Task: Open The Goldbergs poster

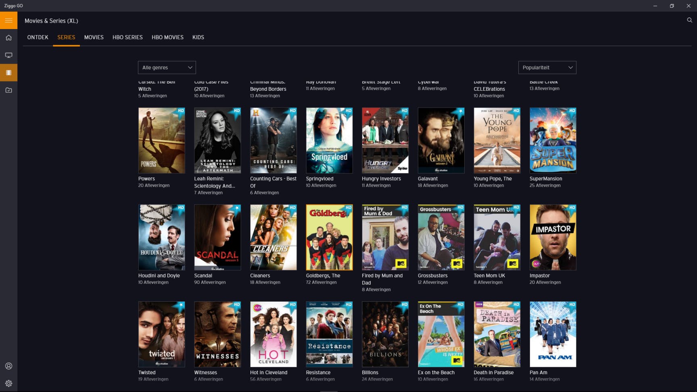Action: click(330, 237)
